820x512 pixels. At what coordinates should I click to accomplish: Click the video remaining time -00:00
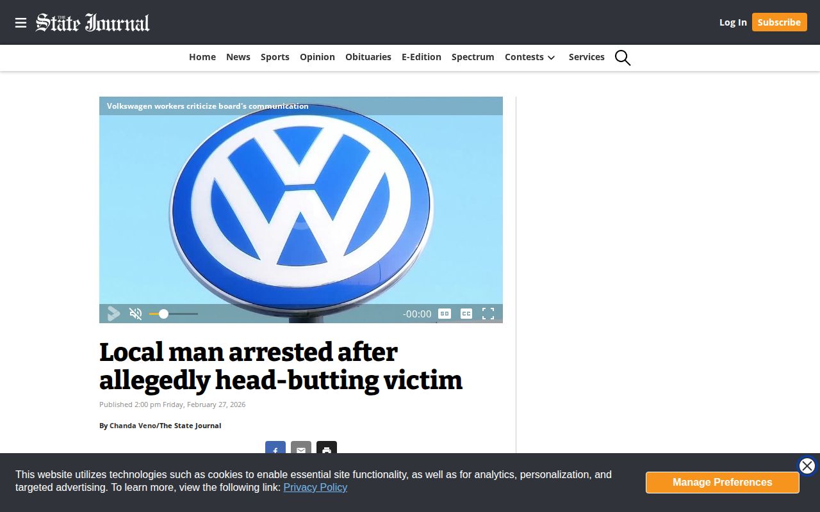[417, 314]
